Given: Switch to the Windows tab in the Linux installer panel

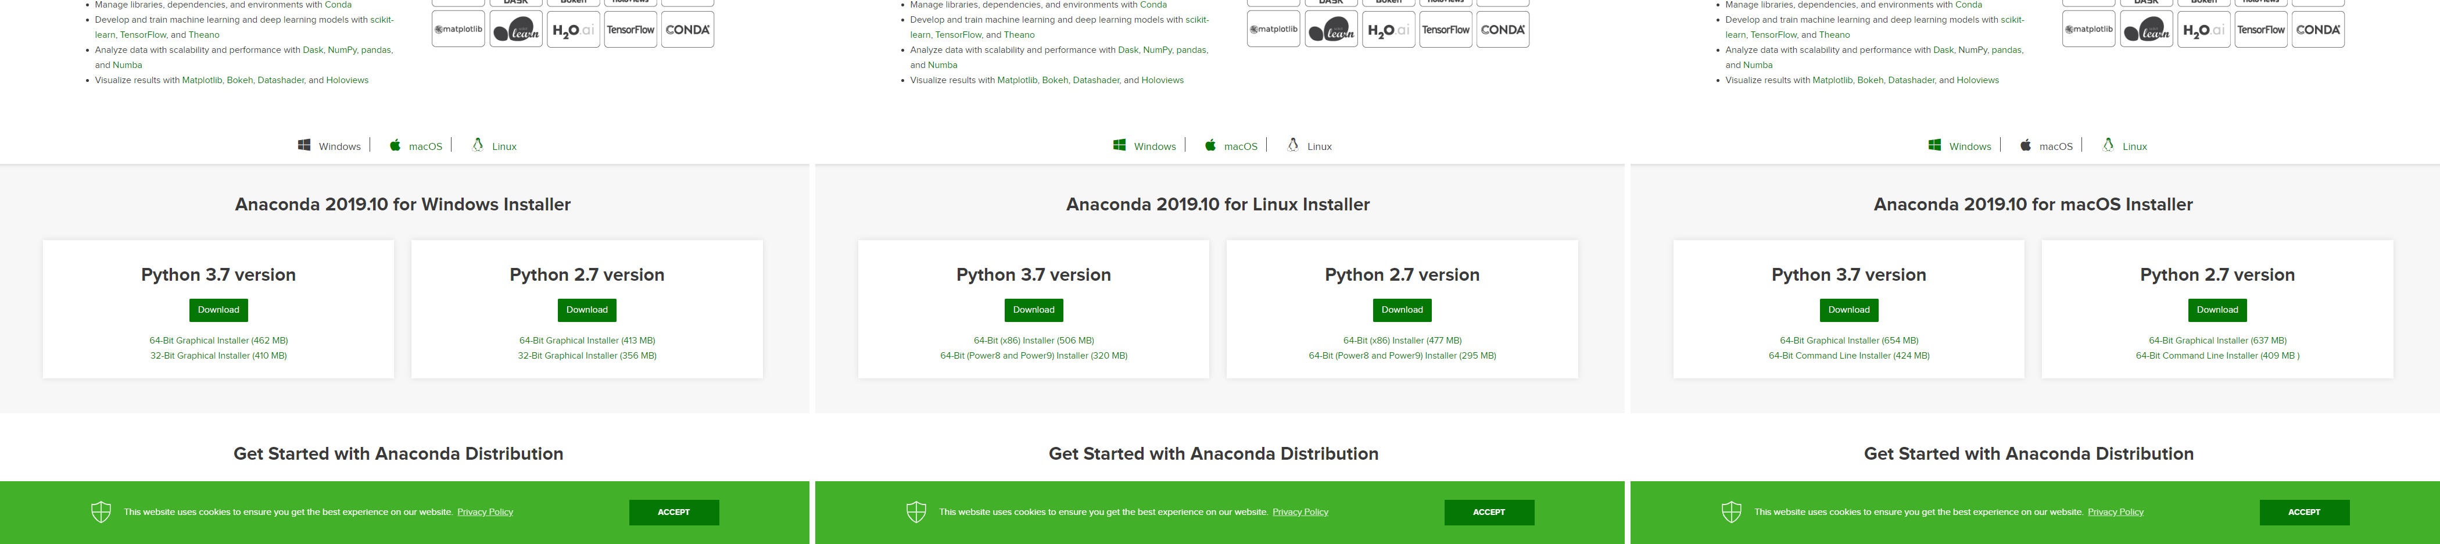Looking at the screenshot, I should pyautogui.click(x=1155, y=146).
